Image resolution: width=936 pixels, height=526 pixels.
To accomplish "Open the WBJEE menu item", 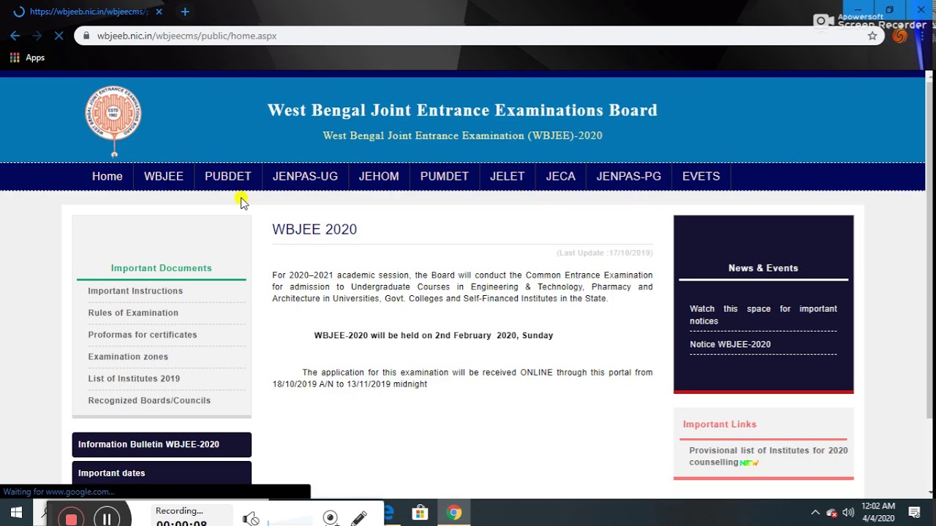I will tap(164, 176).
